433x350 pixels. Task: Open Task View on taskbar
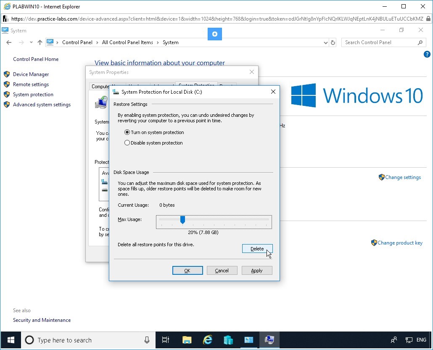coord(165,340)
